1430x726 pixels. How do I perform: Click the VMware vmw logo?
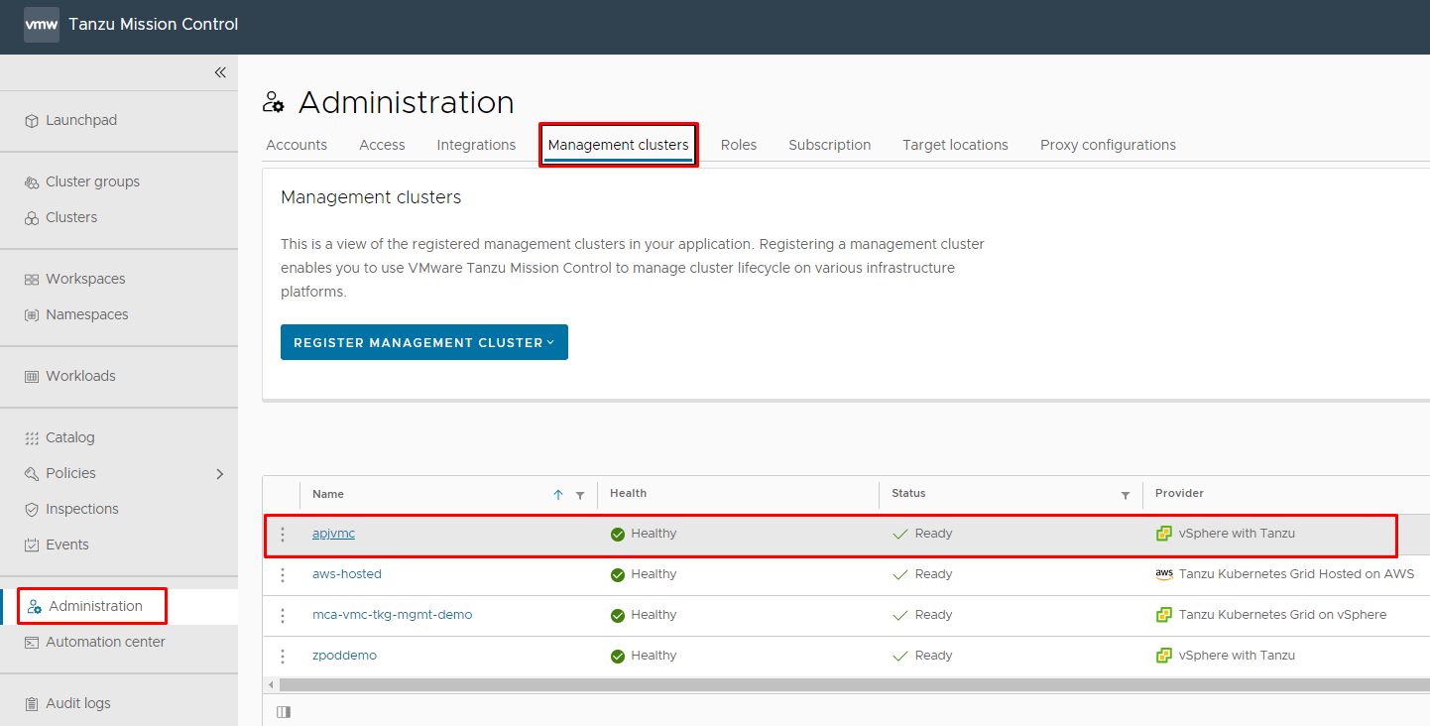[x=41, y=25]
